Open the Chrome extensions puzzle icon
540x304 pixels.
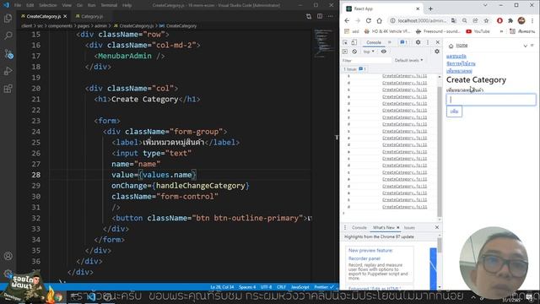(510, 20)
